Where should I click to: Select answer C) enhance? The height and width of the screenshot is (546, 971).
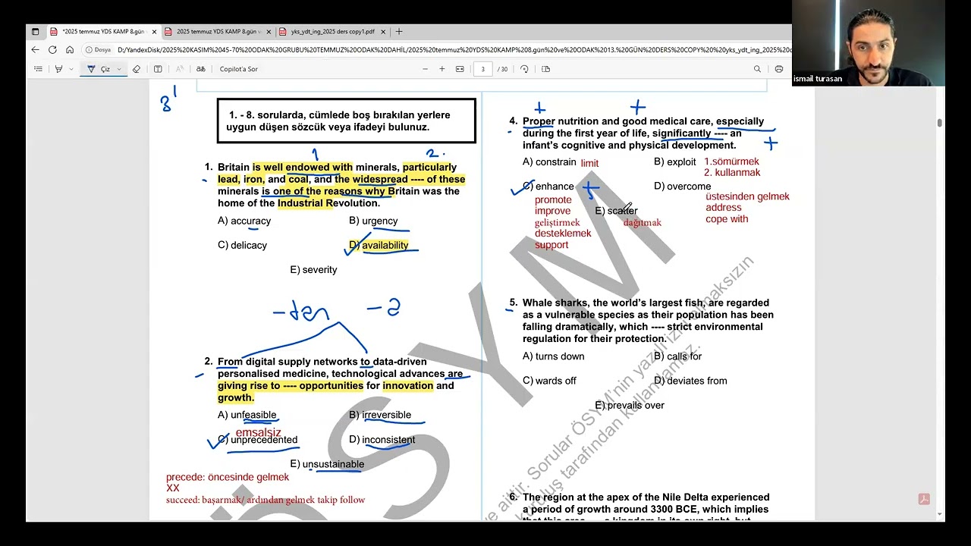[x=548, y=186]
